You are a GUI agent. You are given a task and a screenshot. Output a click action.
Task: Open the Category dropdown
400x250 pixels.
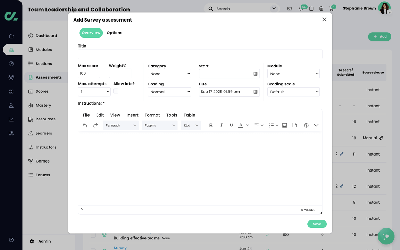pos(169,74)
